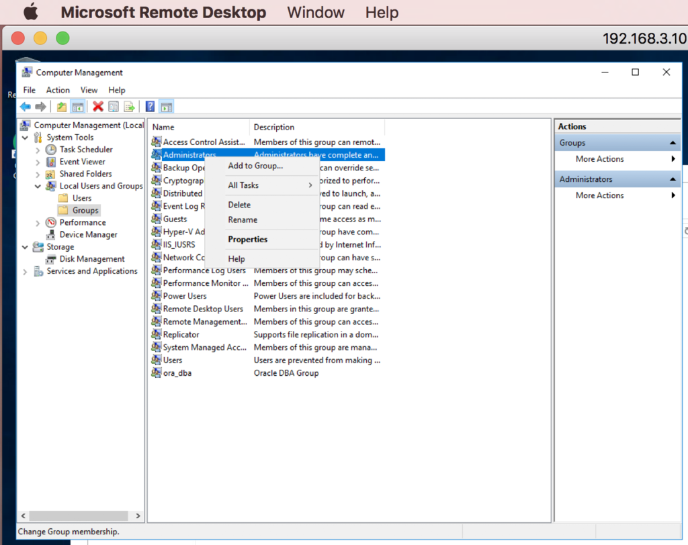Viewport: 688px width, 545px height.
Task: Click the green macOS zoom button
Action: click(x=62, y=38)
